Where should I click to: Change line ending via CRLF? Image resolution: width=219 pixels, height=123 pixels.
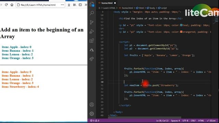193,121
